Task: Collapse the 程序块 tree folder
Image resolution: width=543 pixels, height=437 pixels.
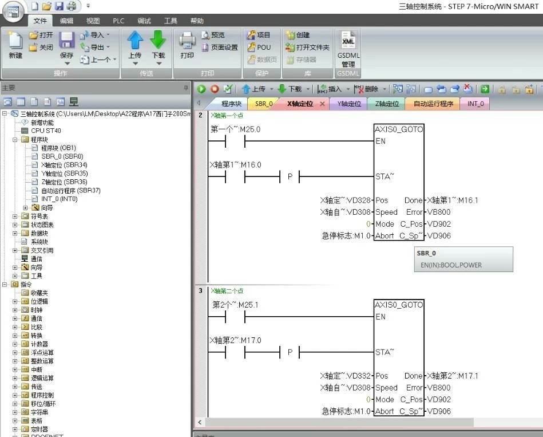Action: click(15, 140)
